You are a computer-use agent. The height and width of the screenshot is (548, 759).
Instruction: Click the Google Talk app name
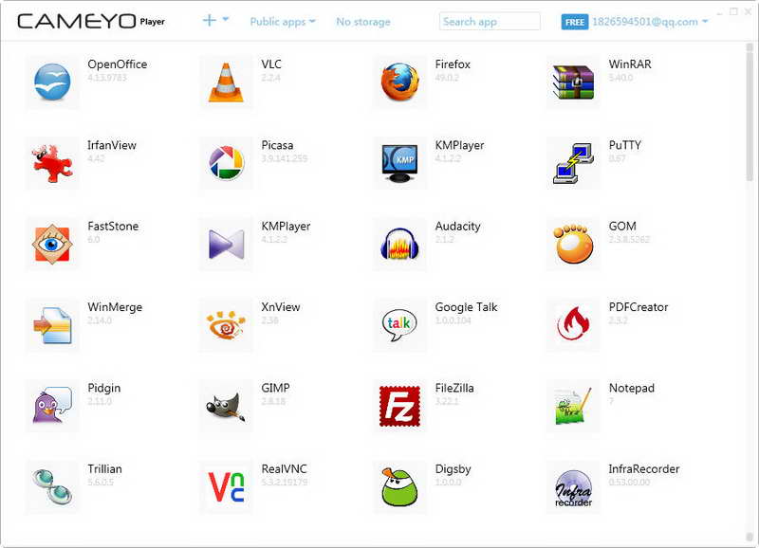(466, 307)
